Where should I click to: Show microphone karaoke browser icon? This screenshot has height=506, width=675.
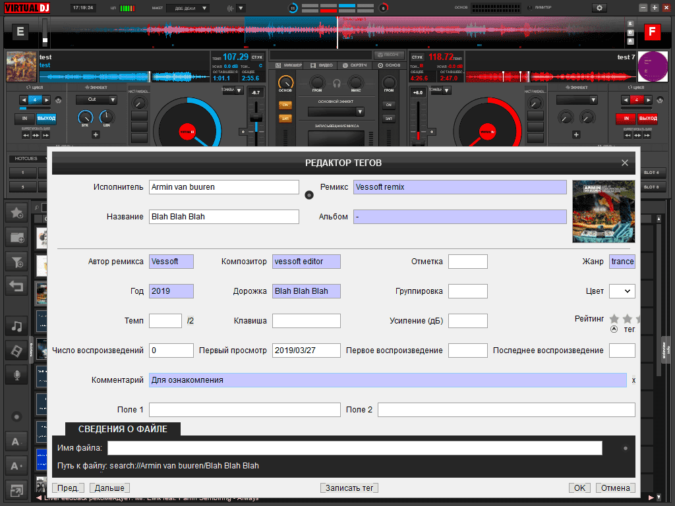pos(16,375)
